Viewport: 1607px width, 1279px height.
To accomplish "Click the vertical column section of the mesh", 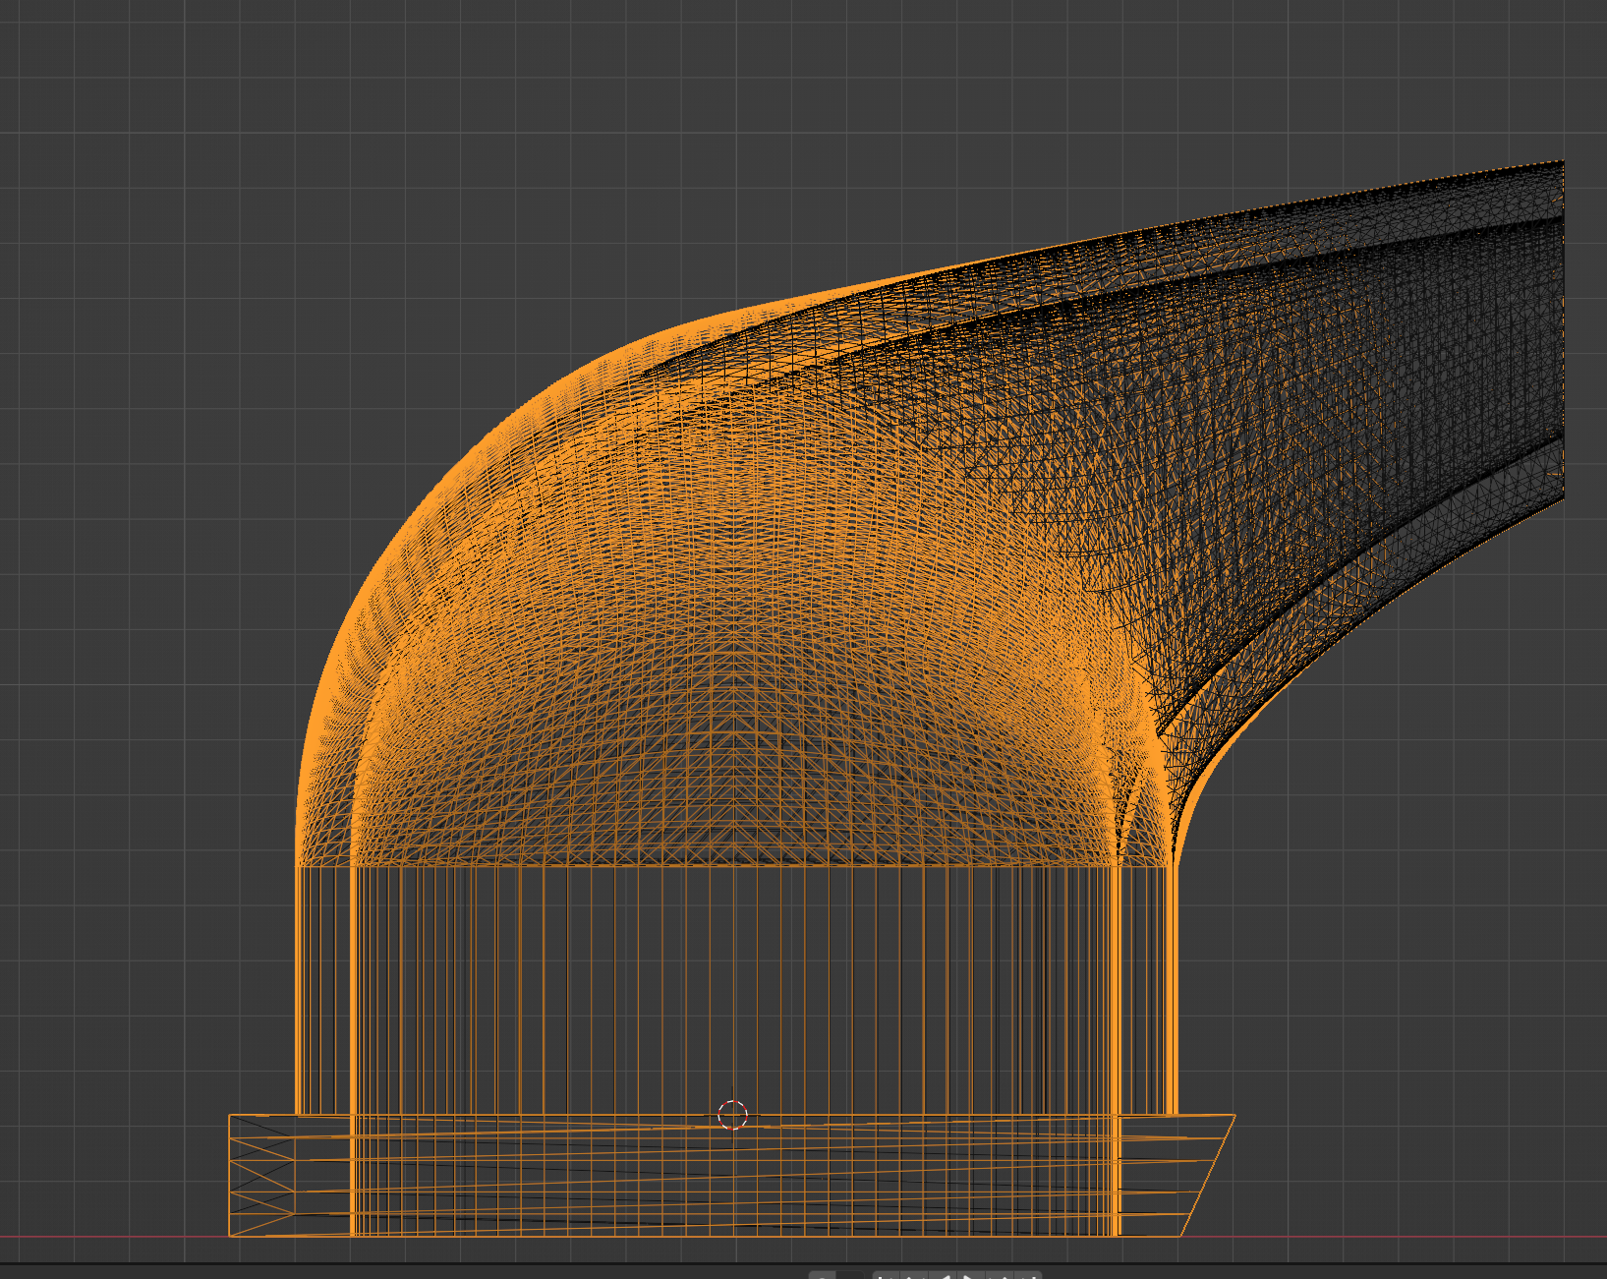I will click(733, 988).
